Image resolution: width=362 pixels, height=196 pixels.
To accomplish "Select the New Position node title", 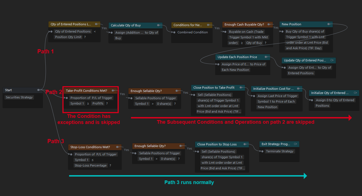I will (291, 24).
